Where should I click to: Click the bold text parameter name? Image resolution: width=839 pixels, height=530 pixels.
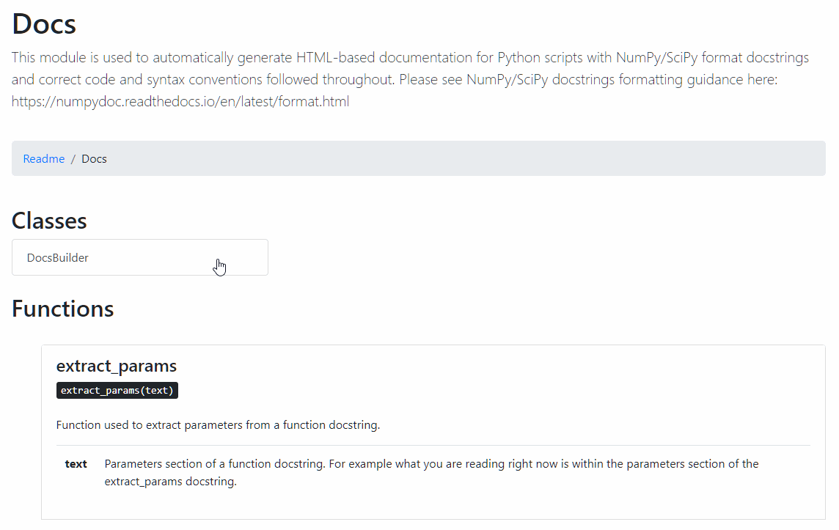(x=76, y=464)
